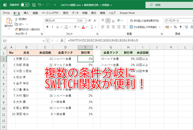
Task: Click Decrease Indent icon
Action: point(119,27)
